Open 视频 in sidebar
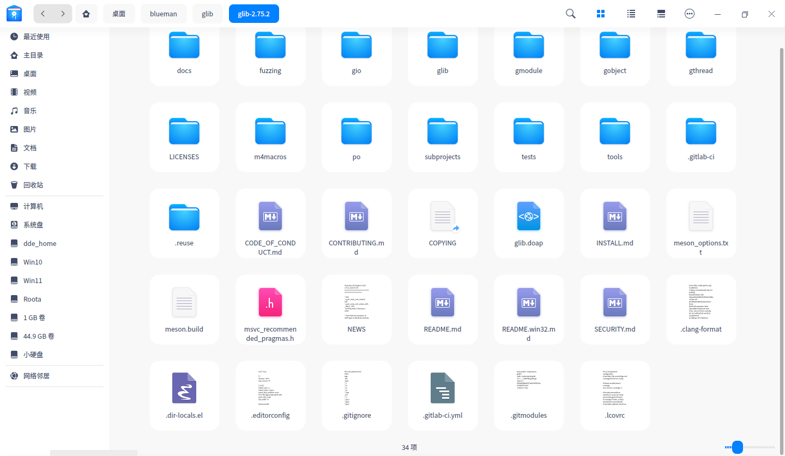The height and width of the screenshot is (456, 785). pos(55,92)
